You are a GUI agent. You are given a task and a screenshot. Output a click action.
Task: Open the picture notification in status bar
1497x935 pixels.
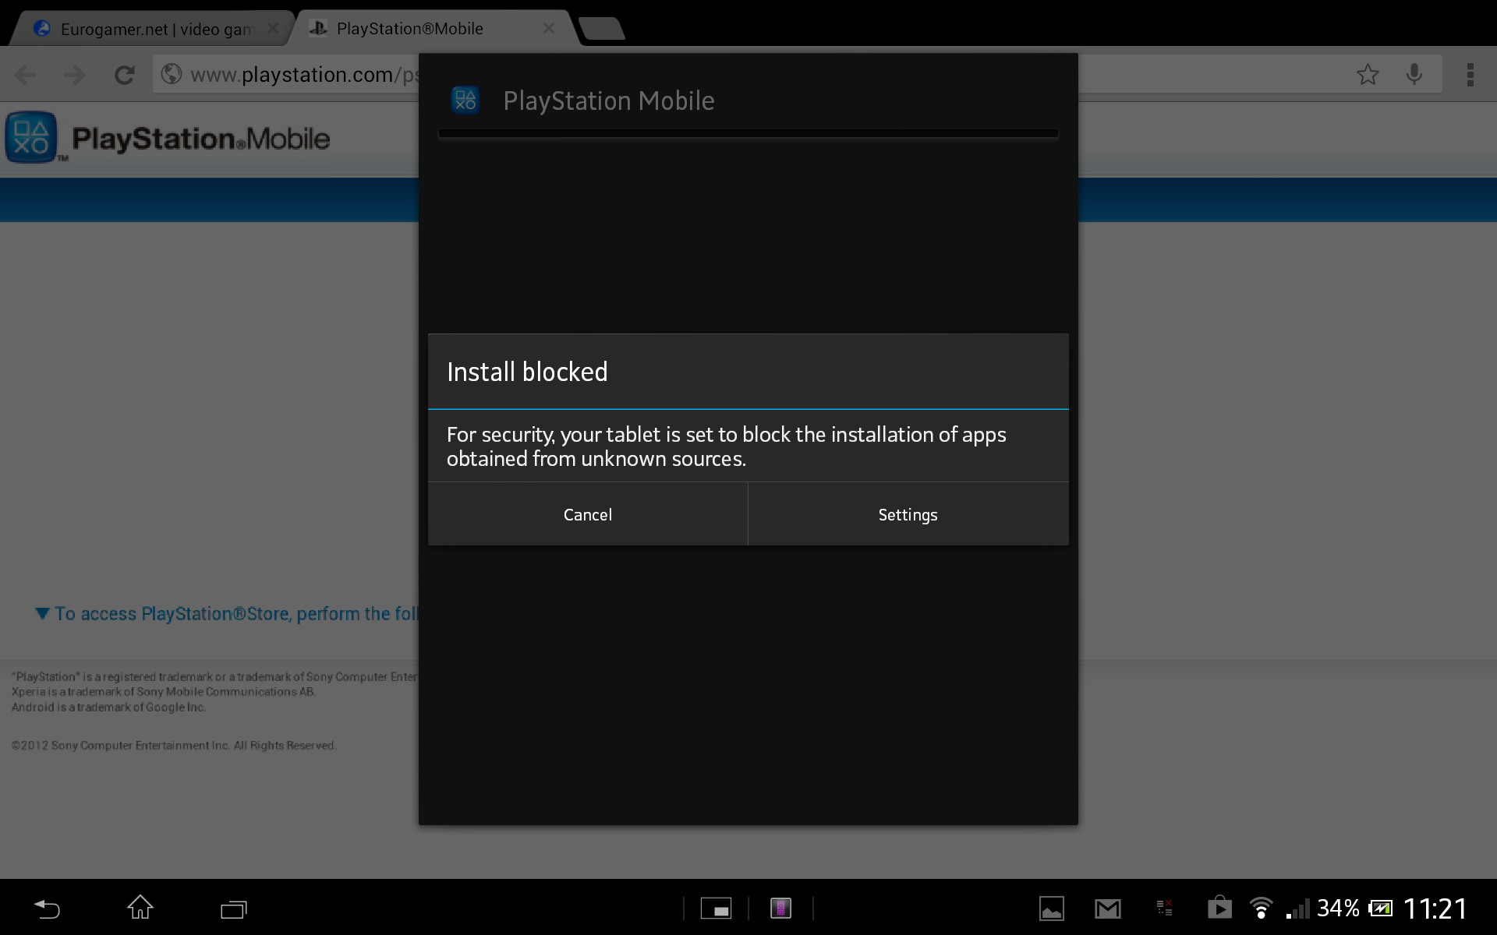tap(1052, 909)
